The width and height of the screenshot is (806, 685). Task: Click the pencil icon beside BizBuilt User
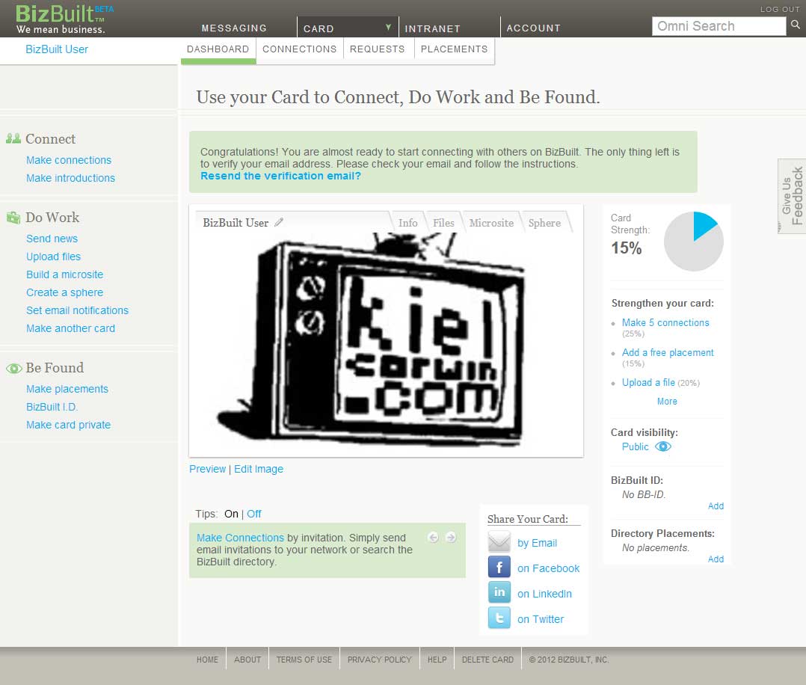point(279,222)
